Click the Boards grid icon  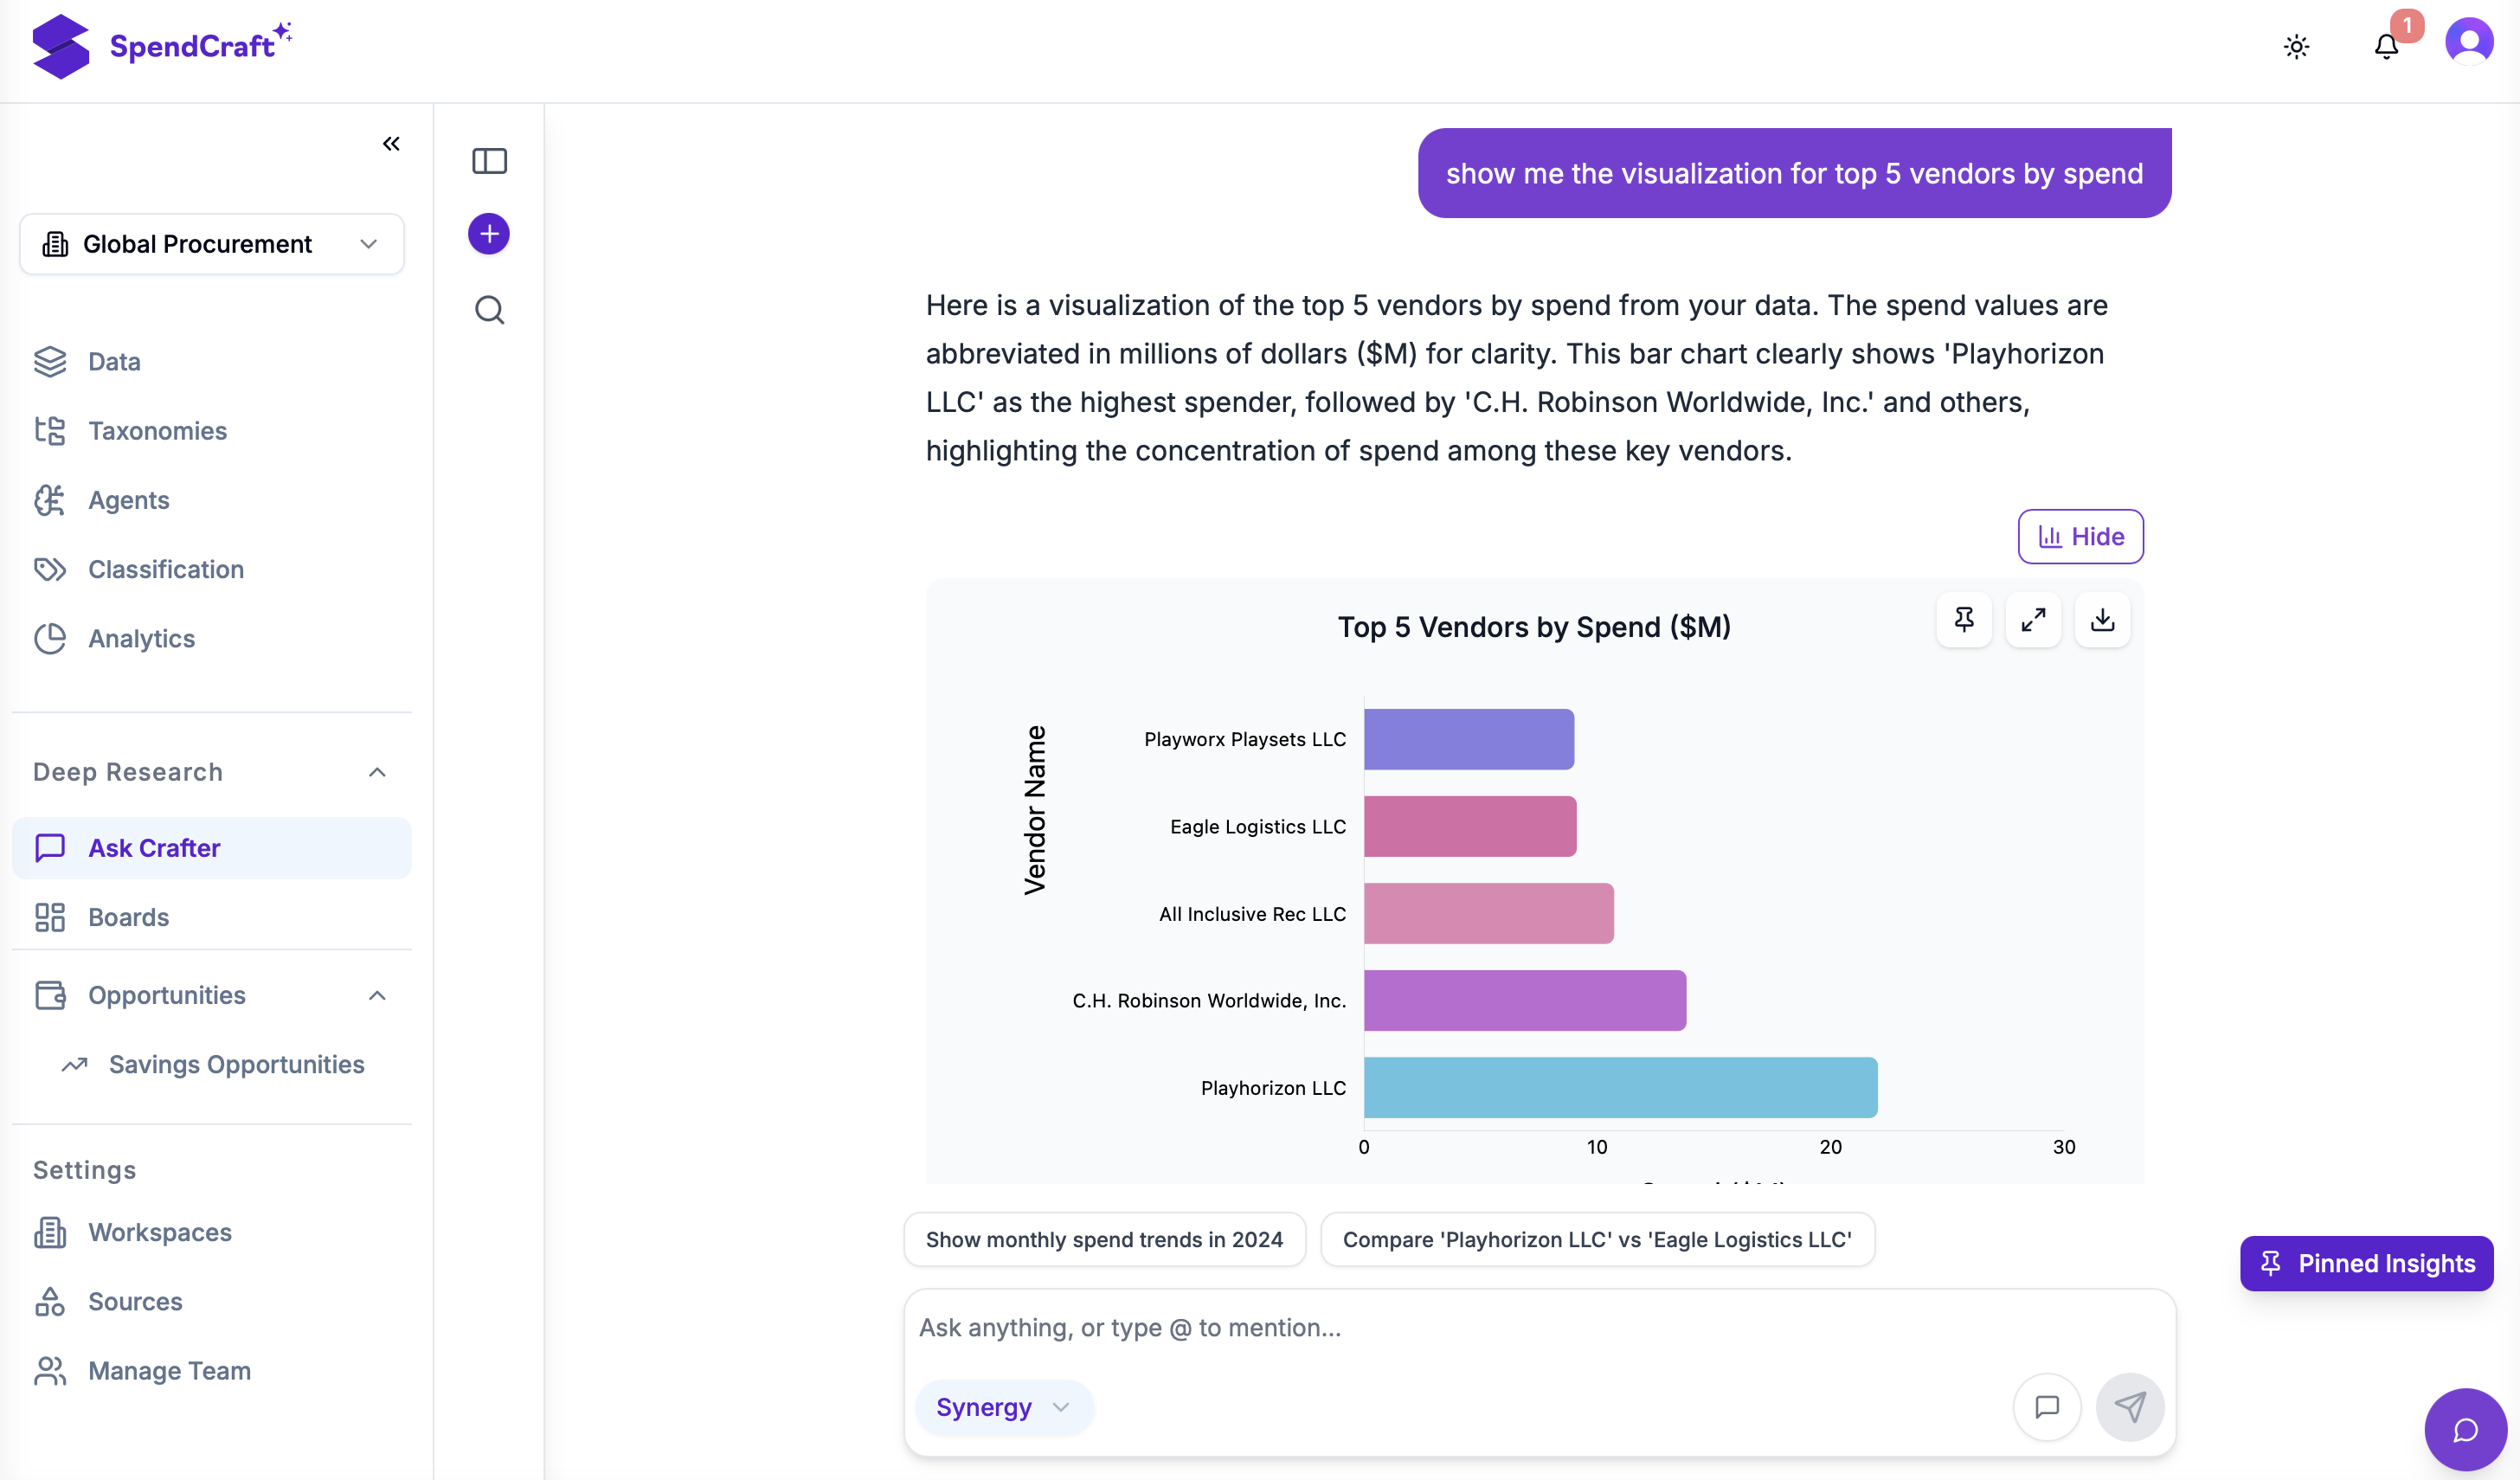pyautogui.click(x=50, y=917)
